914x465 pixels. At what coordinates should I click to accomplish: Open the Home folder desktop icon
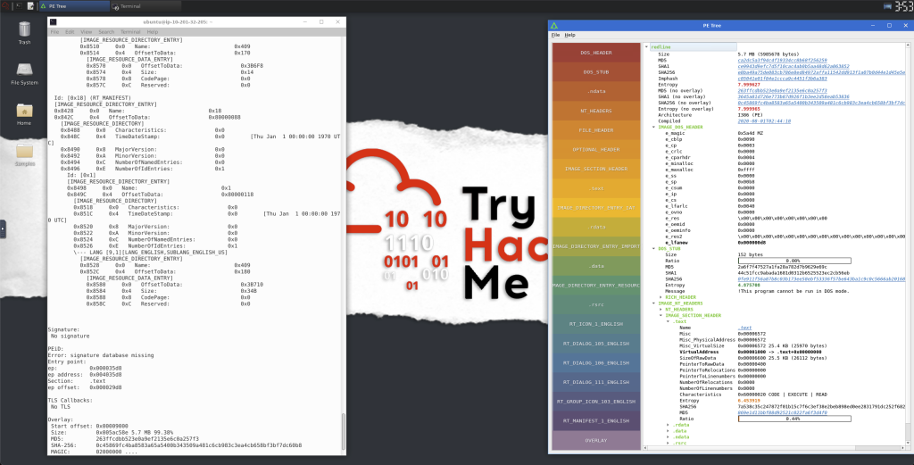[24, 113]
